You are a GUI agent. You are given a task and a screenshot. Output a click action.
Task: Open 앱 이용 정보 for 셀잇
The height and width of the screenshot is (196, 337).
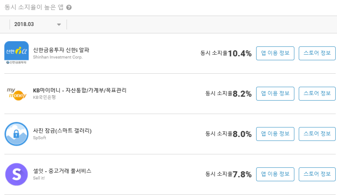click(x=275, y=174)
